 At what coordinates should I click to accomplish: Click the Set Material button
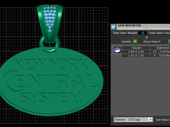coord(163,120)
